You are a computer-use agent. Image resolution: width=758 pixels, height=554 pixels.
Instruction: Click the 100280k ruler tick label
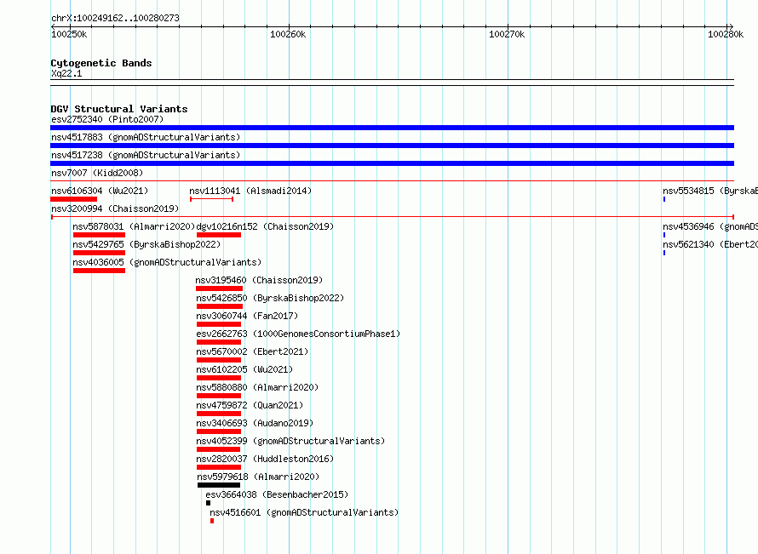726,34
